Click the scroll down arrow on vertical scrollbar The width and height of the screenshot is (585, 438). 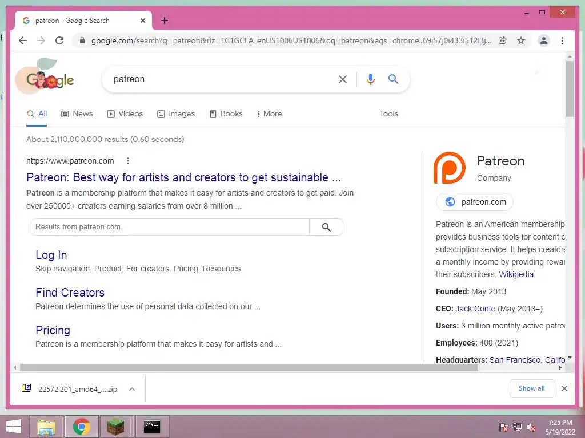coord(570,358)
